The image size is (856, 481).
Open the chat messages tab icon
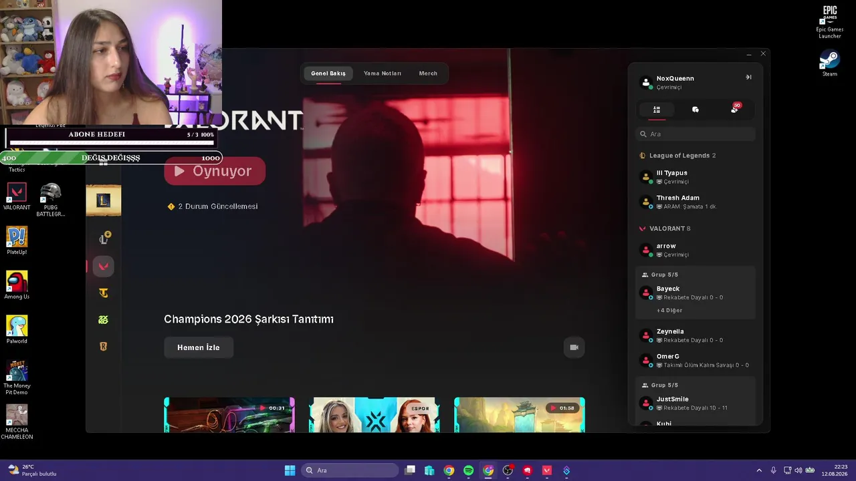pos(695,110)
